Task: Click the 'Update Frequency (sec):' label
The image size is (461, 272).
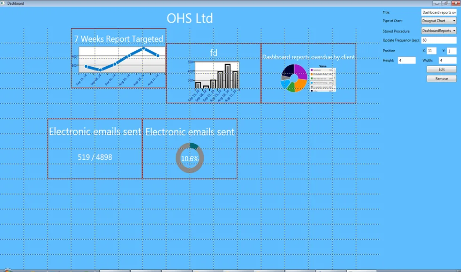Action: [x=401, y=40]
